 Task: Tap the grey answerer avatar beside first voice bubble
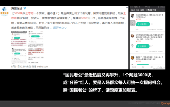point(133,23)
